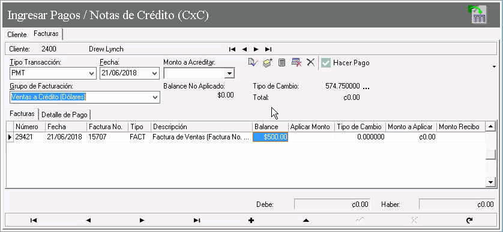Open the Detalle de Pago tab

[x=64, y=114]
